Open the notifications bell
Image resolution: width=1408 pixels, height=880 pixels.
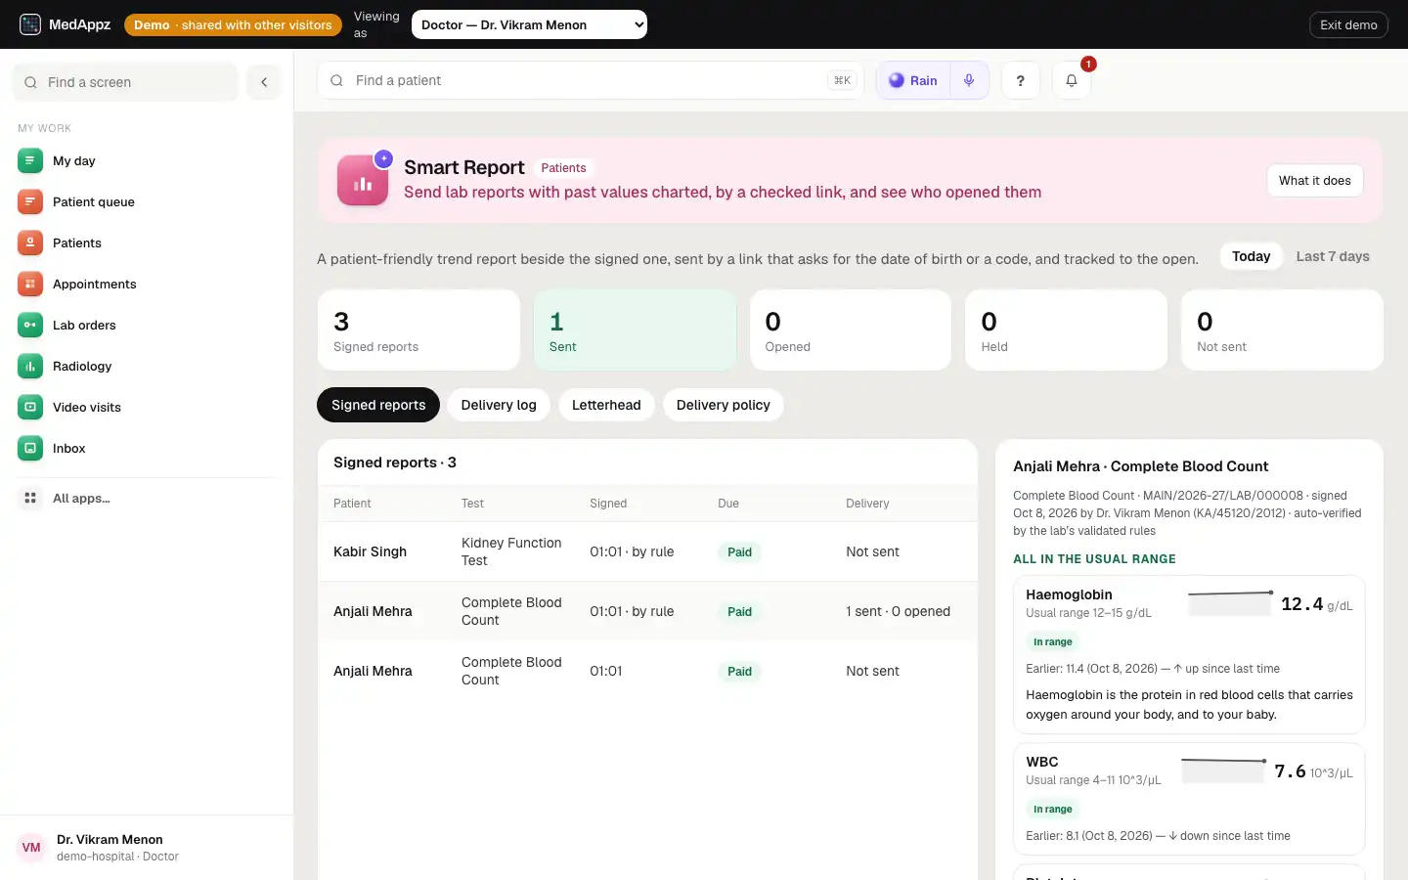pos(1072,80)
